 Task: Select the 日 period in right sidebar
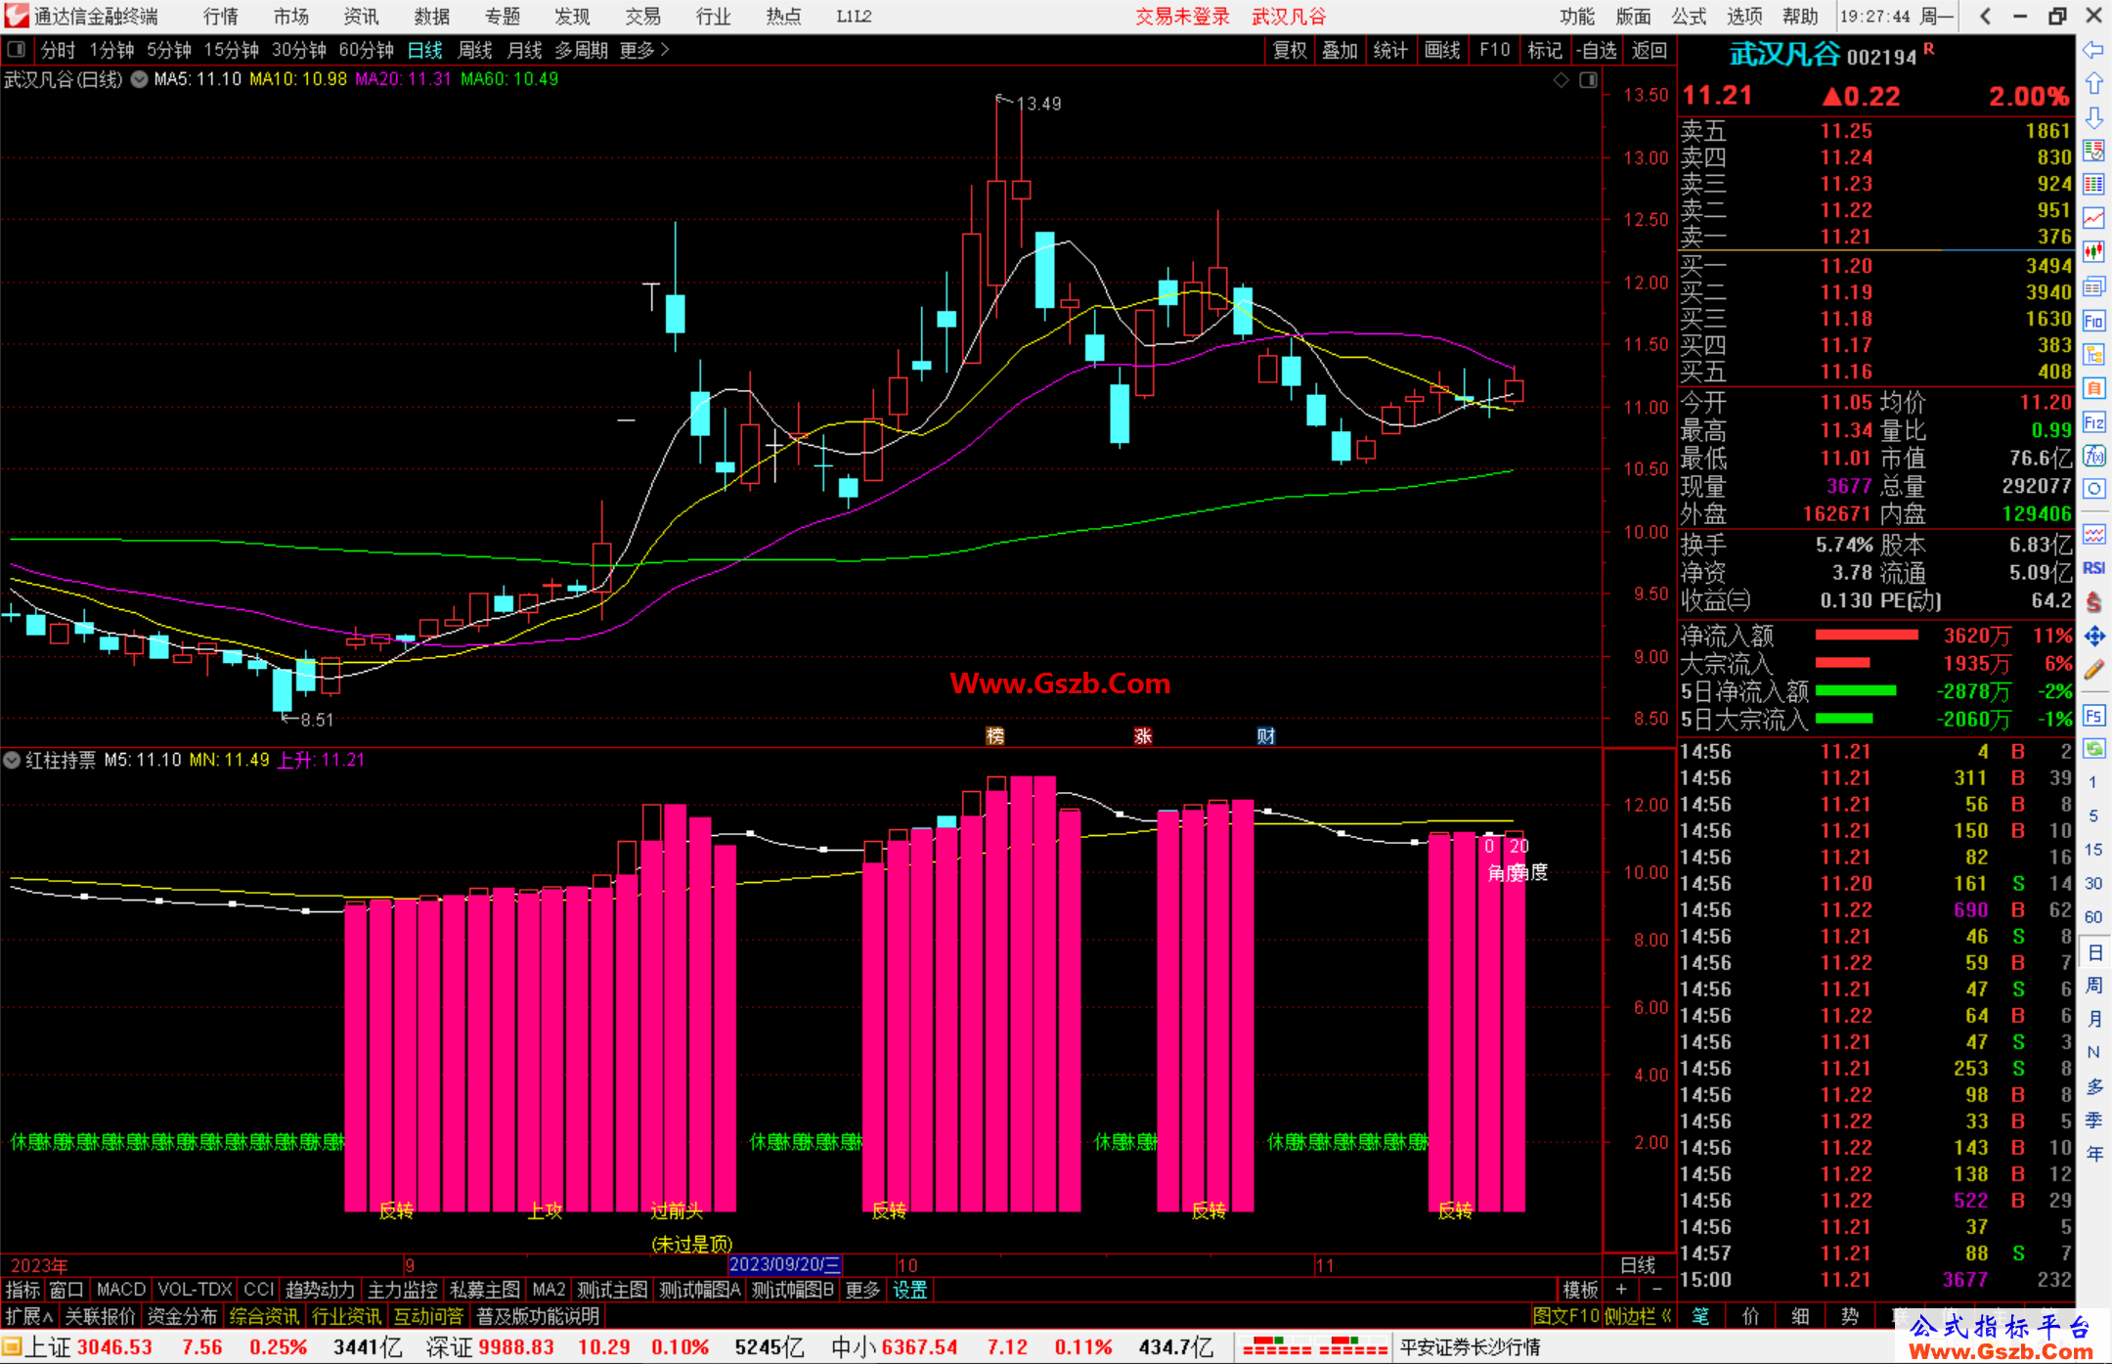[2094, 952]
